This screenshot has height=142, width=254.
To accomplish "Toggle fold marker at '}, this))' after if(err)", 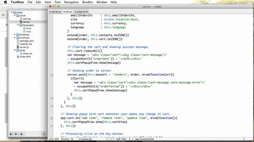I will [52, 98].
